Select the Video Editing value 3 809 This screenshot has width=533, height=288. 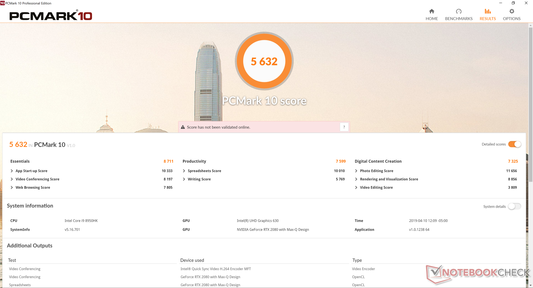click(512, 187)
